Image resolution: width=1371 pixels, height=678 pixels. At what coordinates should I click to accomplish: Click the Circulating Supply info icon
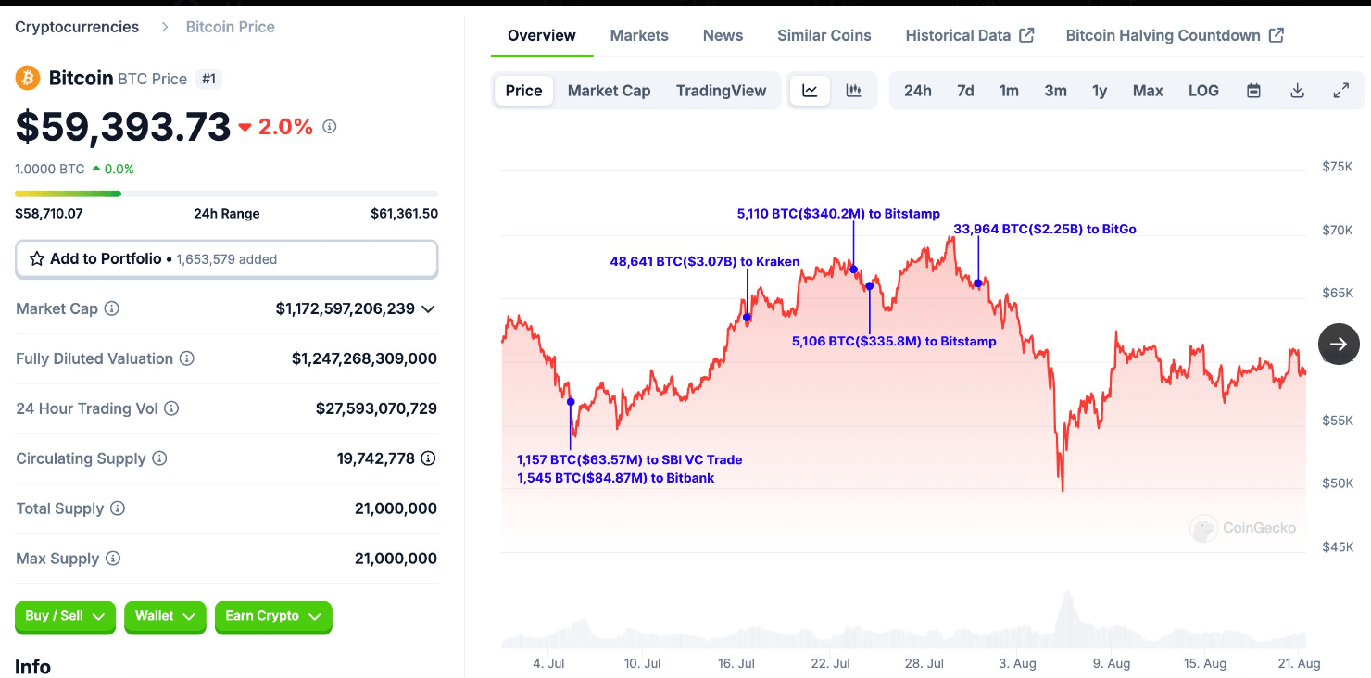[x=159, y=458]
